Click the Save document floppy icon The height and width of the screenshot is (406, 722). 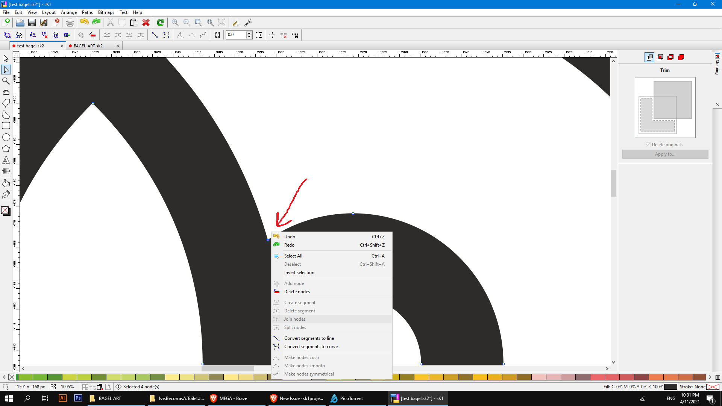click(x=32, y=23)
